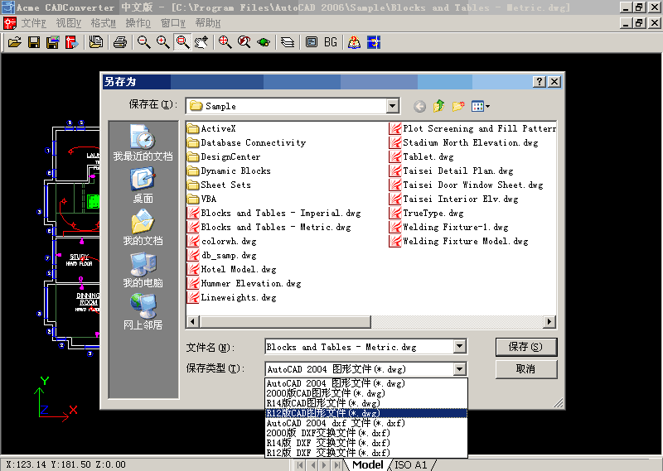Open the ActiveX folder

pos(212,128)
